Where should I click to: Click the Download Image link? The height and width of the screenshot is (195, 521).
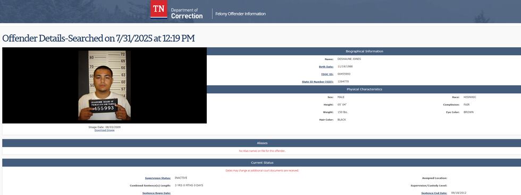pos(104,130)
